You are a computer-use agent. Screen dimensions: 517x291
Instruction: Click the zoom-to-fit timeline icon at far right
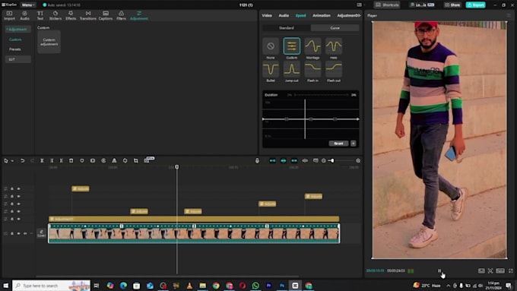click(x=358, y=161)
